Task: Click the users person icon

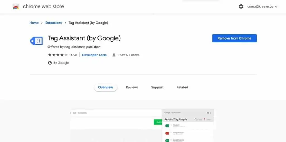Action: pyautogui.click(x=114, y=55)
